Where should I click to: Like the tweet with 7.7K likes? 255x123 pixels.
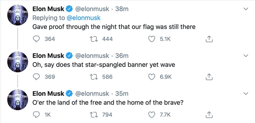pyautogui.click(x=152, y=115)
